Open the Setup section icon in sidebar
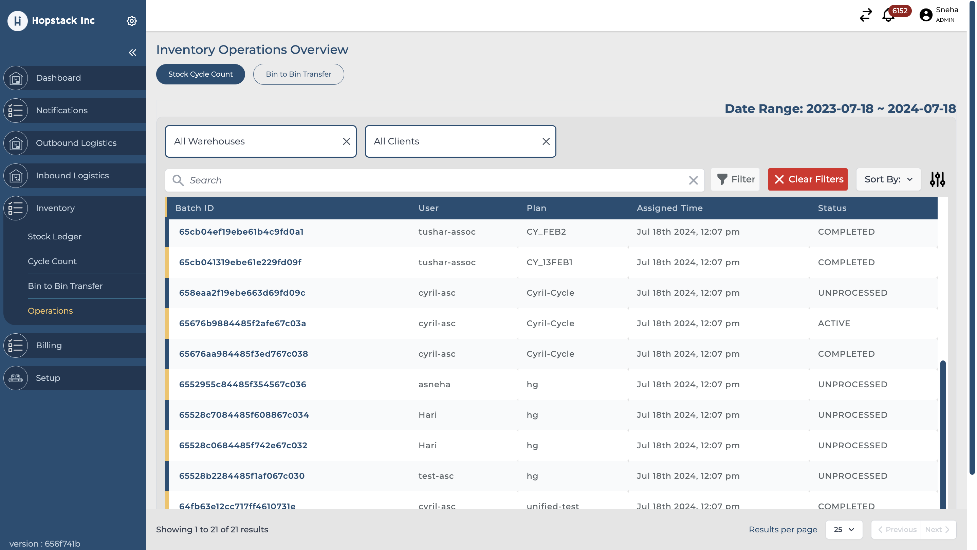977x550 pixels. pyautogui.click(x=16, y=378)
